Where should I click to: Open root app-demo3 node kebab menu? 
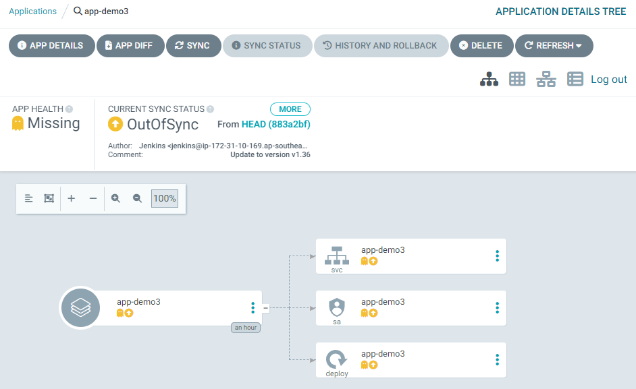[253, 308]
